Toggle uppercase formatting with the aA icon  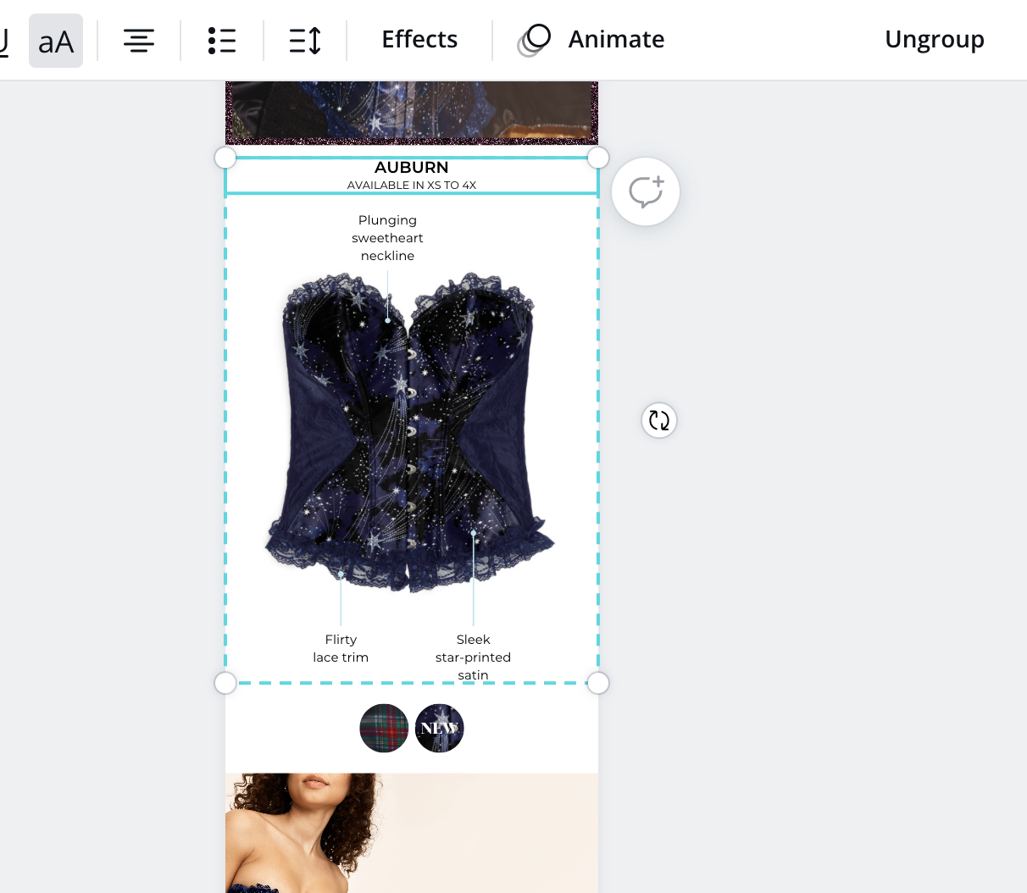tap(56, 39)
